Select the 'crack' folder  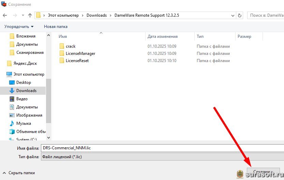[x=71, y=46]
